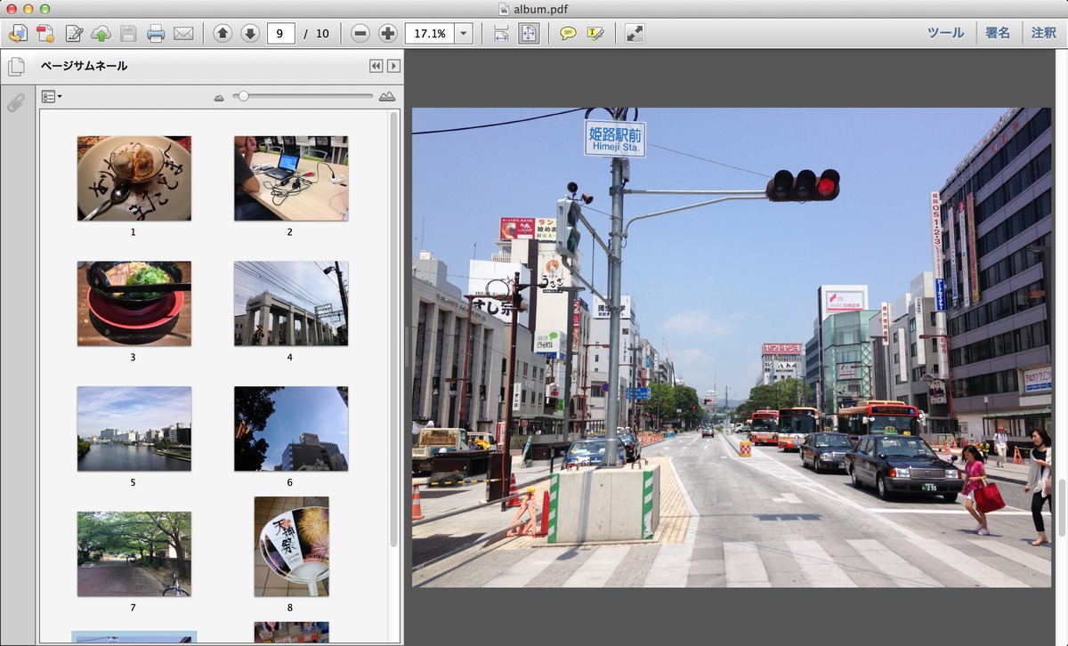Select page 5 thumbnail of river view

pos(133,429)
